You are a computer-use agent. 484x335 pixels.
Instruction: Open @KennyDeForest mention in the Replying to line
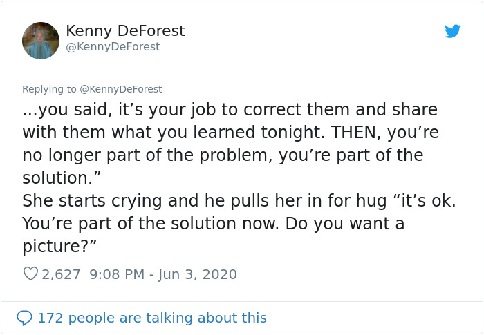(x=122, y=88)
